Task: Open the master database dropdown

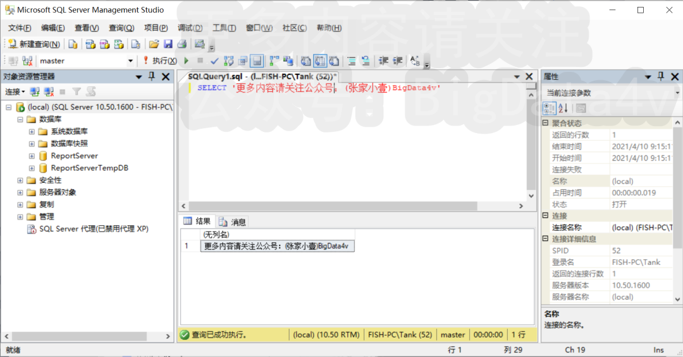Action: [x=130, y=61]
